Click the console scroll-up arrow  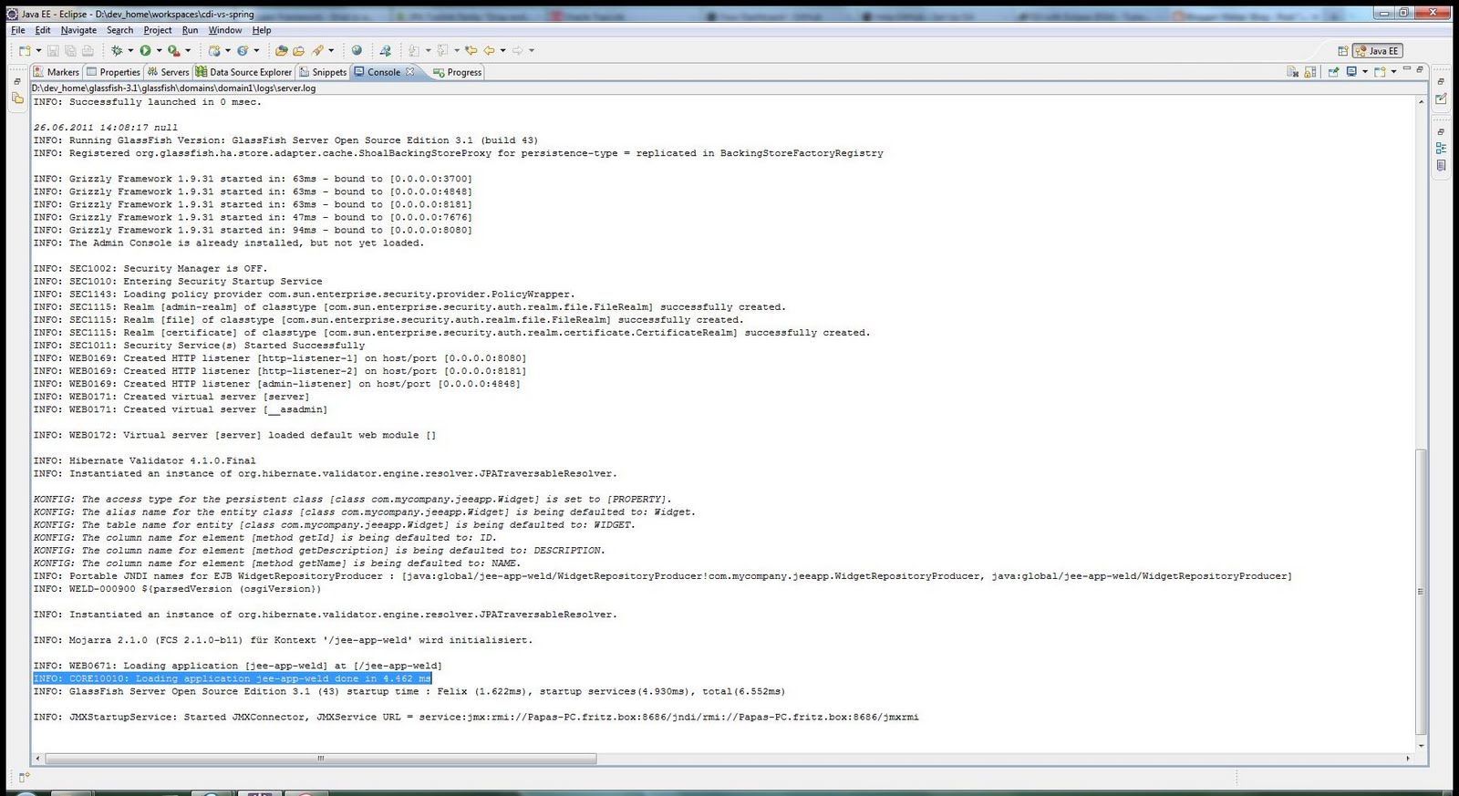tap(1421, 101)
